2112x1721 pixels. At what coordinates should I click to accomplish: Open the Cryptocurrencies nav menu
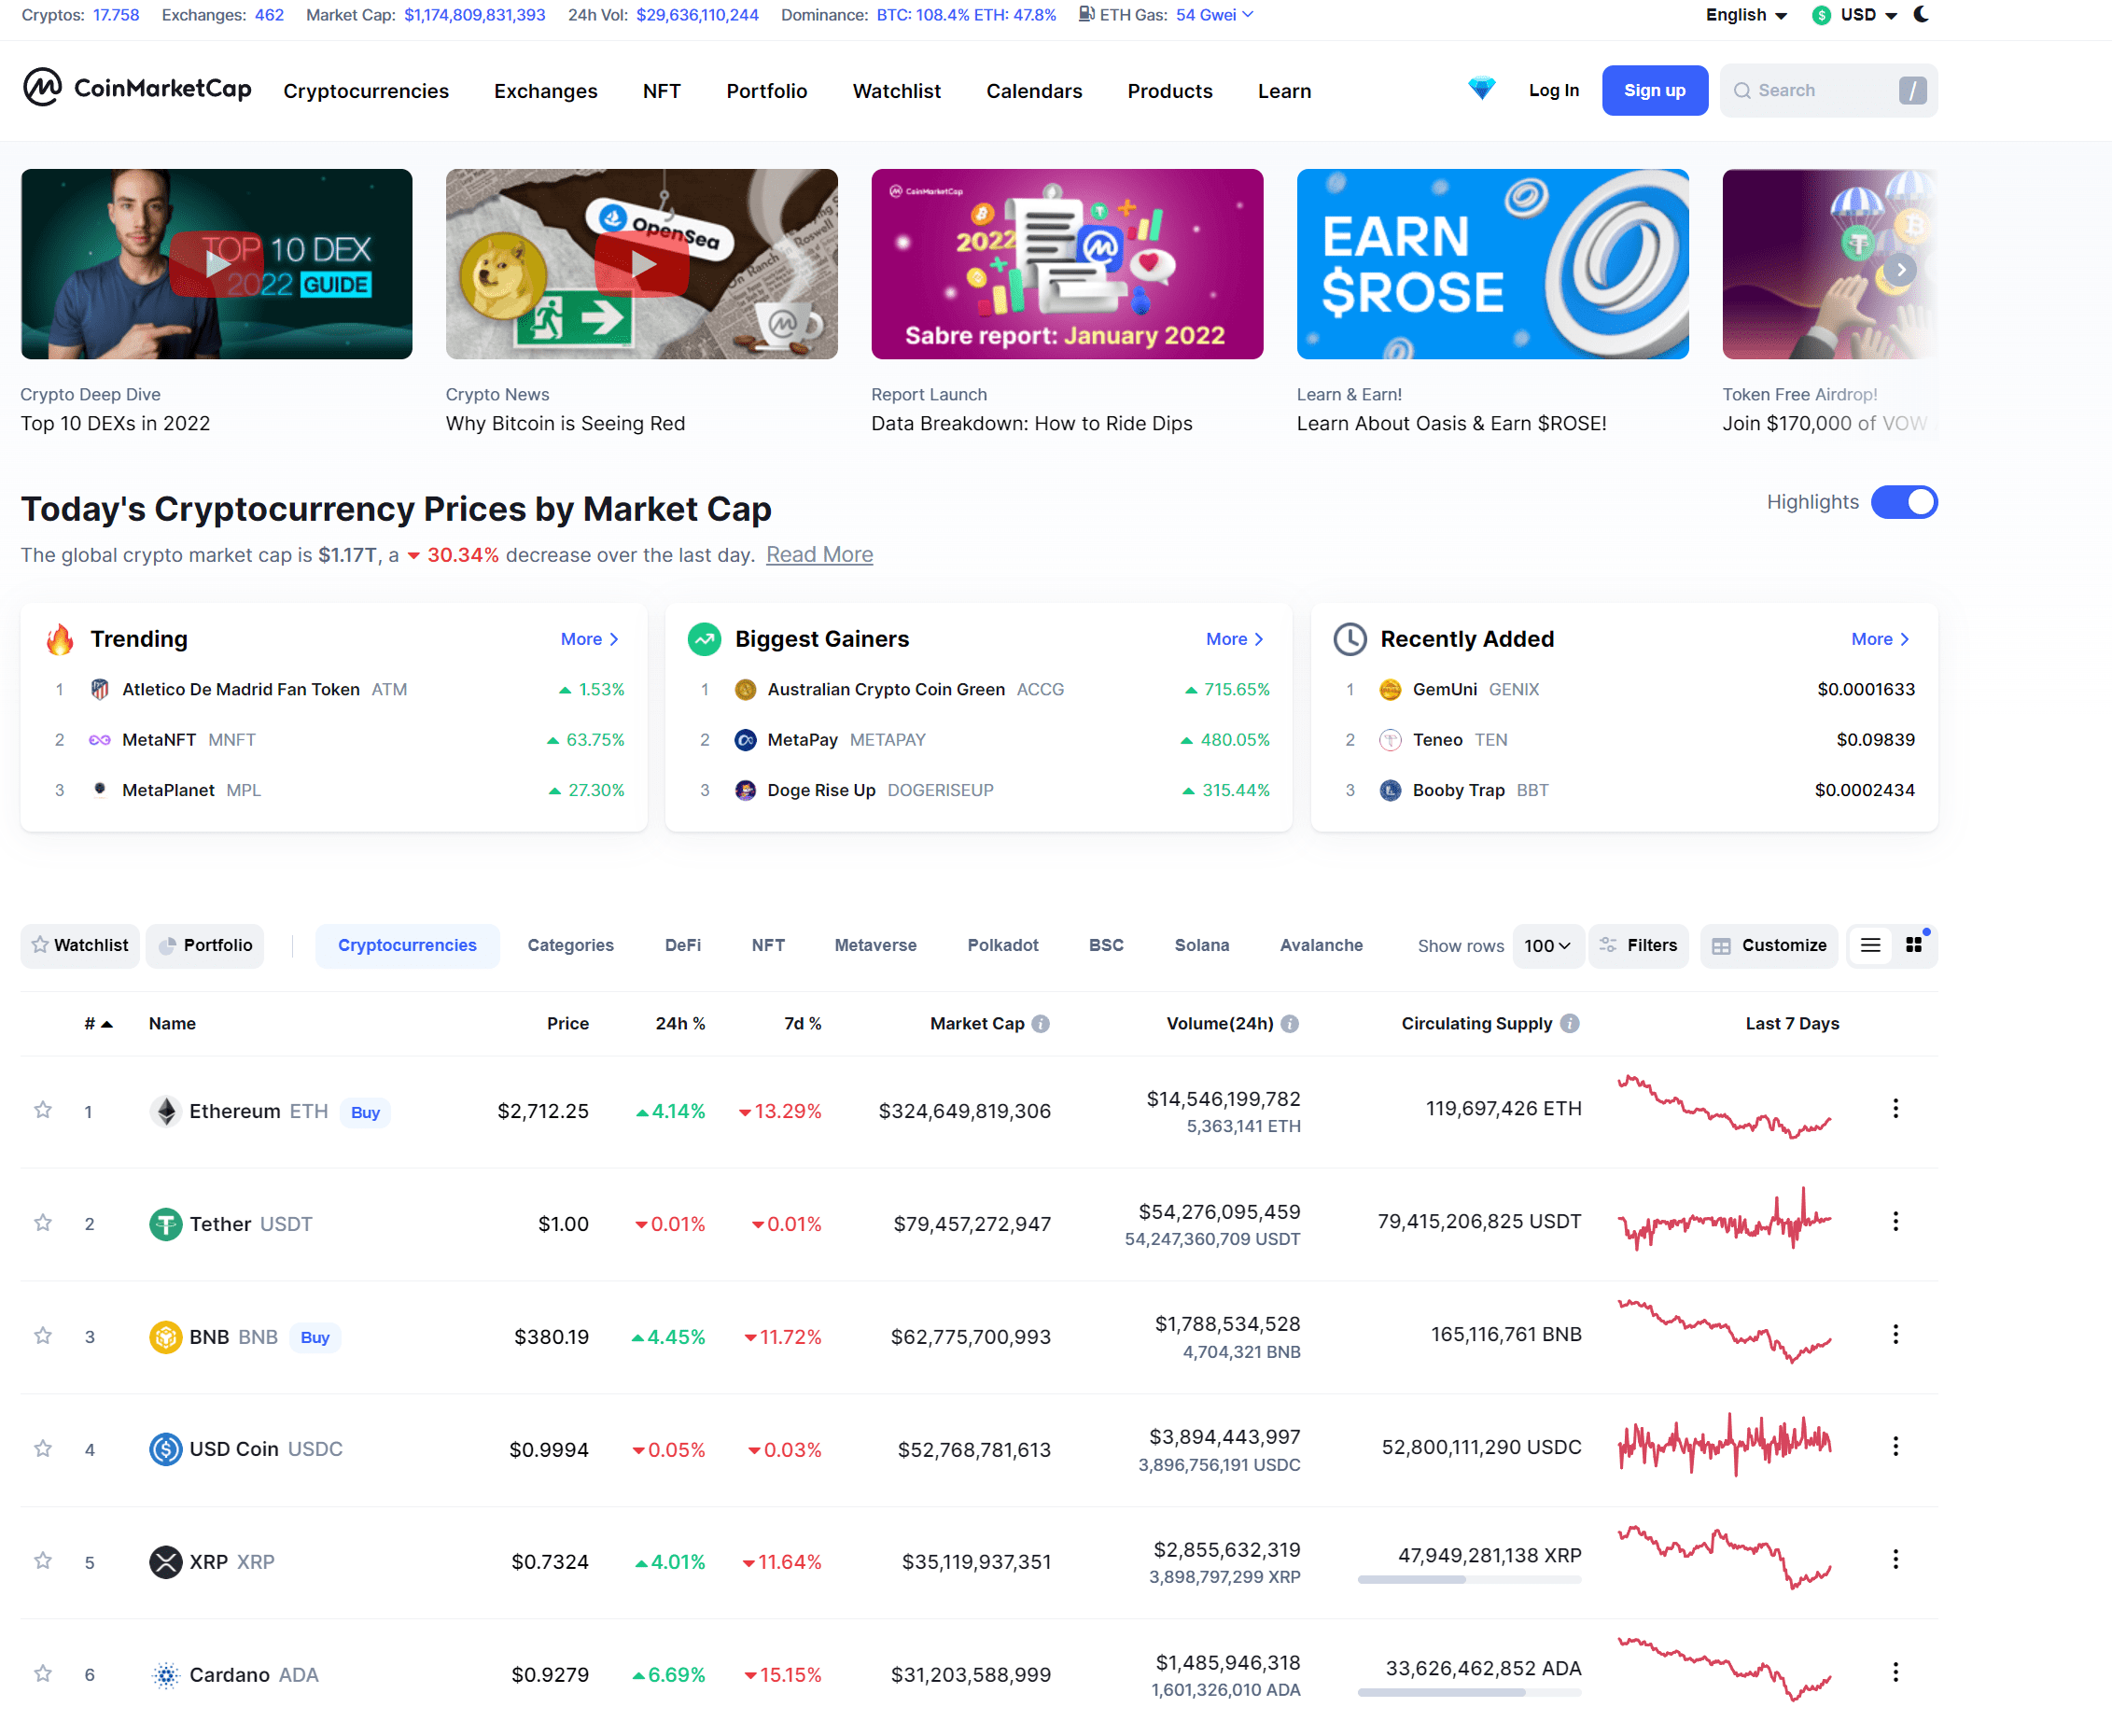coord(366,91)
